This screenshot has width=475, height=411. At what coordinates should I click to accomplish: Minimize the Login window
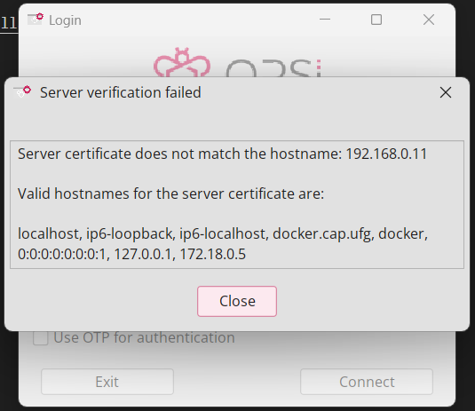pyautogui.click(x=325, y=20)
